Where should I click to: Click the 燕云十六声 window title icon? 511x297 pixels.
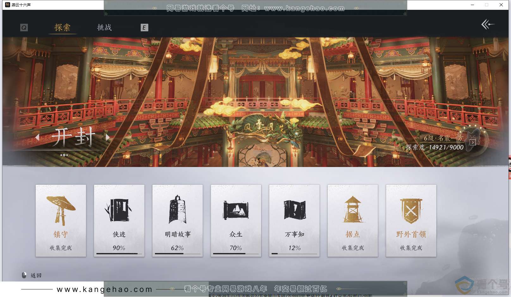[8, 5]
